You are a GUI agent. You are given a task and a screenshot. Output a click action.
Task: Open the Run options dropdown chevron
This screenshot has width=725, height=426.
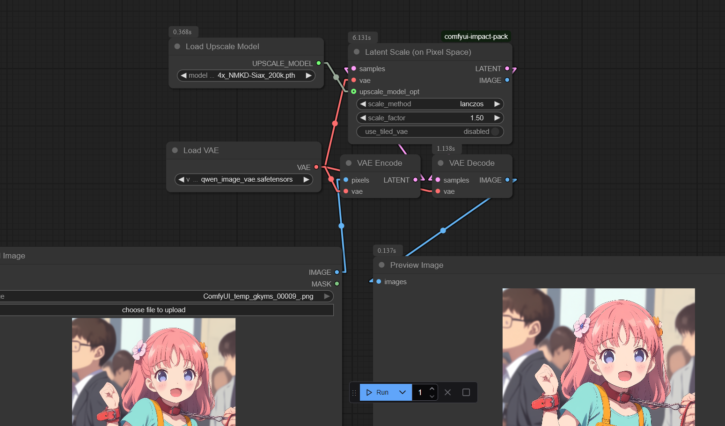403,392
